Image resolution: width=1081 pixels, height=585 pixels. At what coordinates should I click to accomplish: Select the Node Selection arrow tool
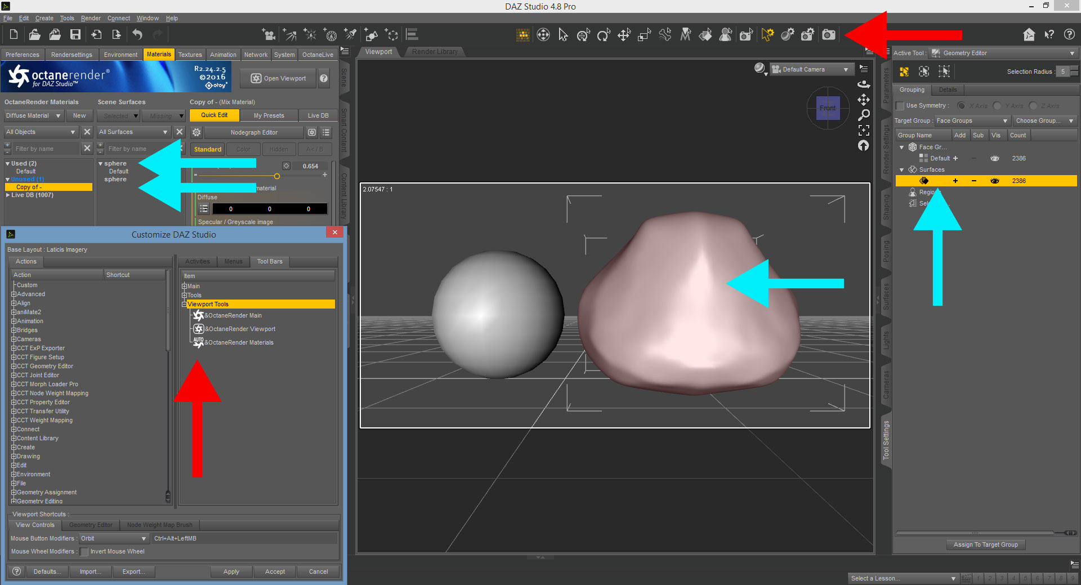563,35
